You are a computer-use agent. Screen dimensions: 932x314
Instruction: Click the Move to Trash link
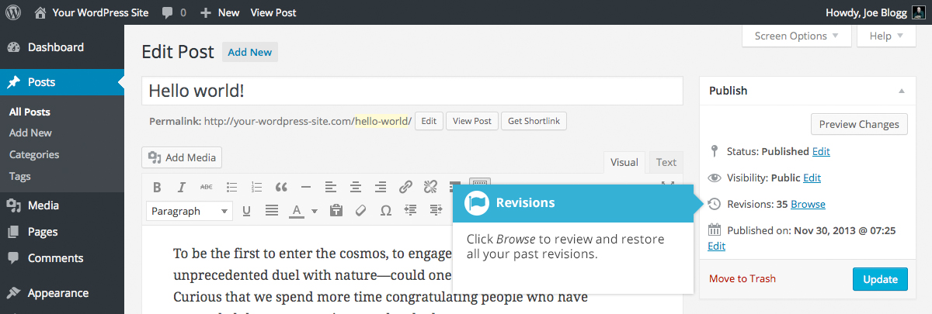(x=742, y=279)
